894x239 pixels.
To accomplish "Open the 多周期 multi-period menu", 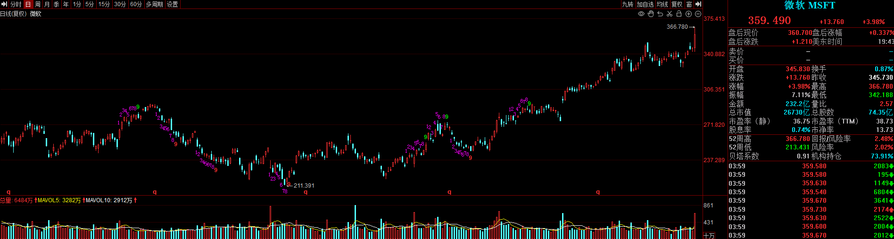I will pos(155,4).
